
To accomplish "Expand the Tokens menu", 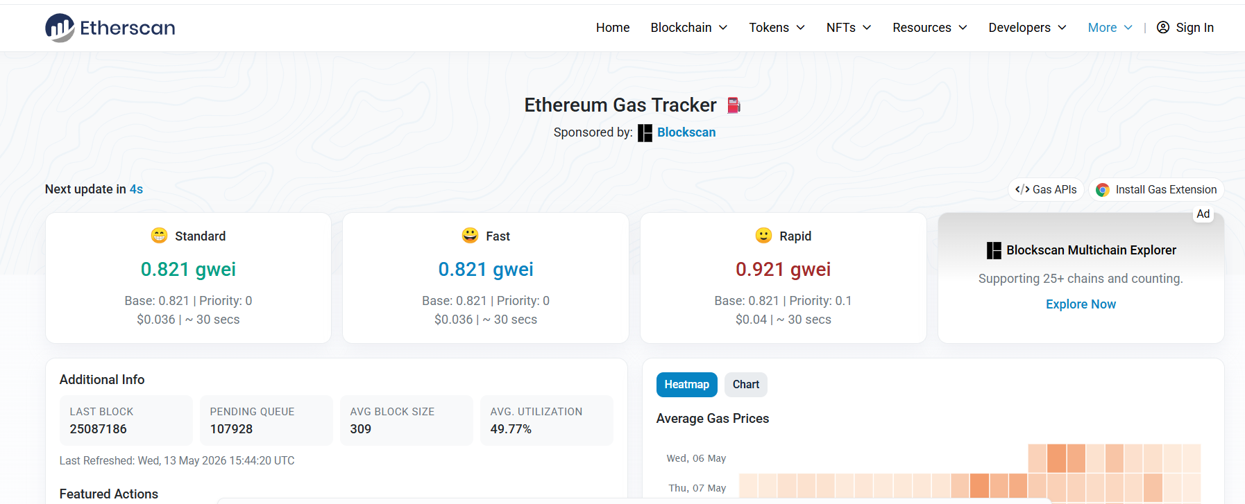I will (777, 28).
